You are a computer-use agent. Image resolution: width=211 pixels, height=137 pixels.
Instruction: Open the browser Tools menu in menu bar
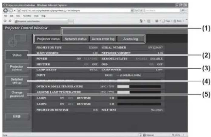[36, 16]
